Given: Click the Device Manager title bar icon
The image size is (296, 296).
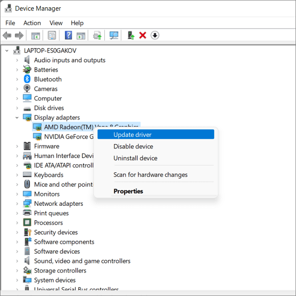Looking at the screenshot, I should pyautogui.click(x=8, y=8).
